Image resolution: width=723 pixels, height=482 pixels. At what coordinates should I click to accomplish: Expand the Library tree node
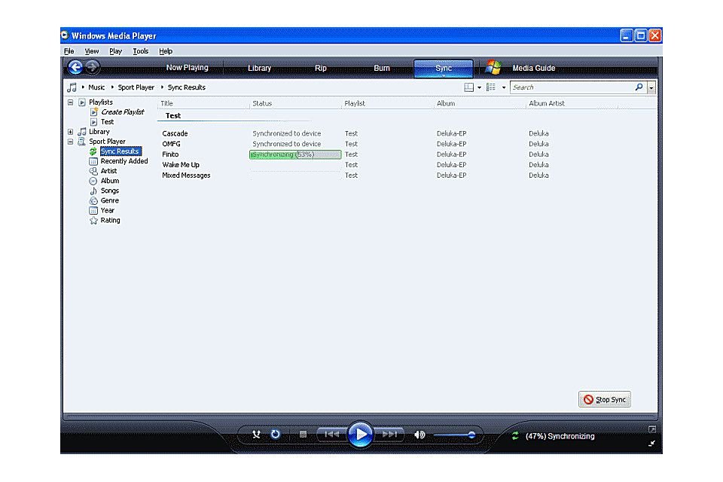tap(70, 132)
